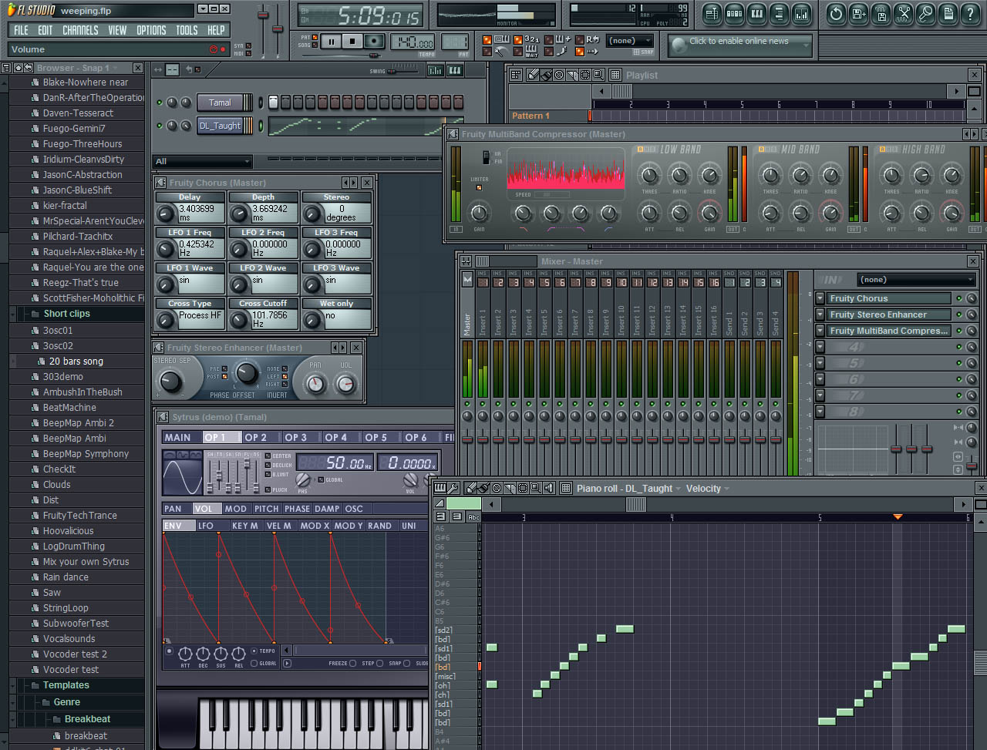Image resolution: width=987 pixels, height=750 pixels.
Task: Pause playback with the pause button
Action: click(x=331, y=42)
